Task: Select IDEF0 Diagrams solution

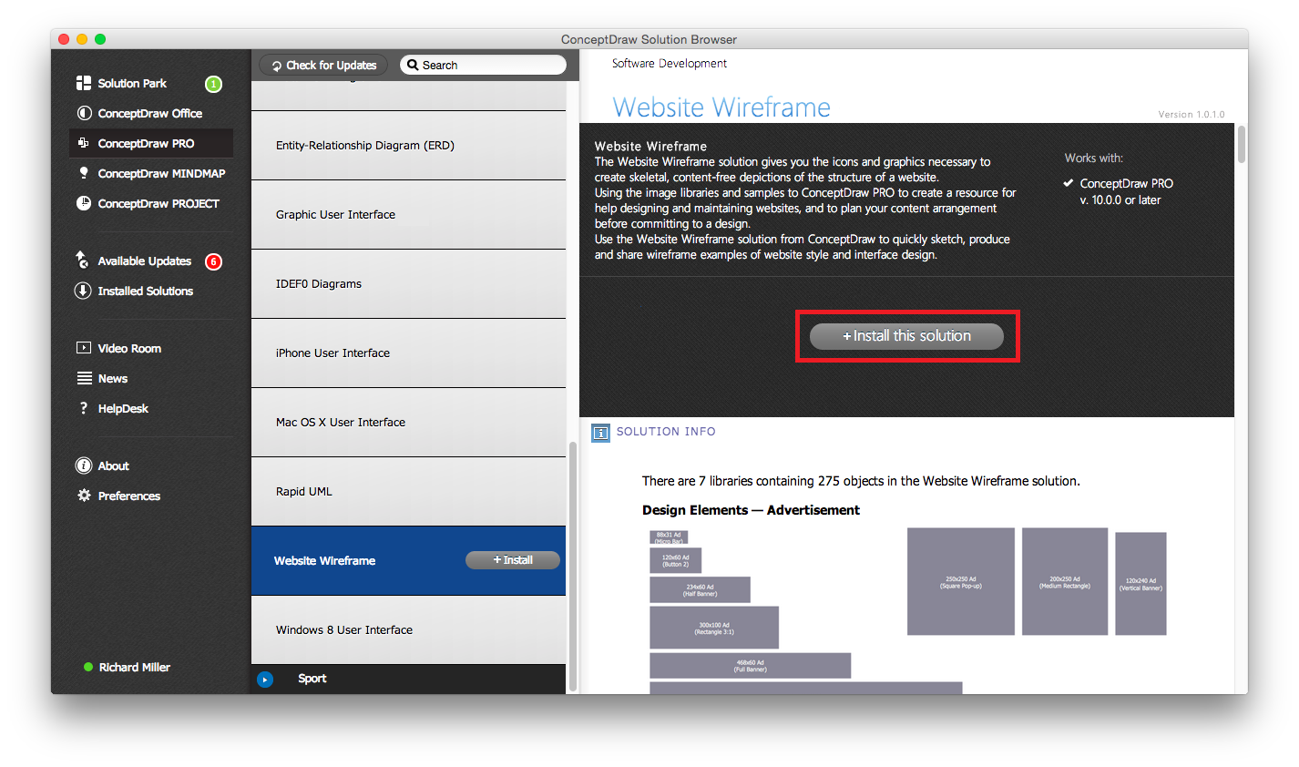Action: click(x=408, y=284)
